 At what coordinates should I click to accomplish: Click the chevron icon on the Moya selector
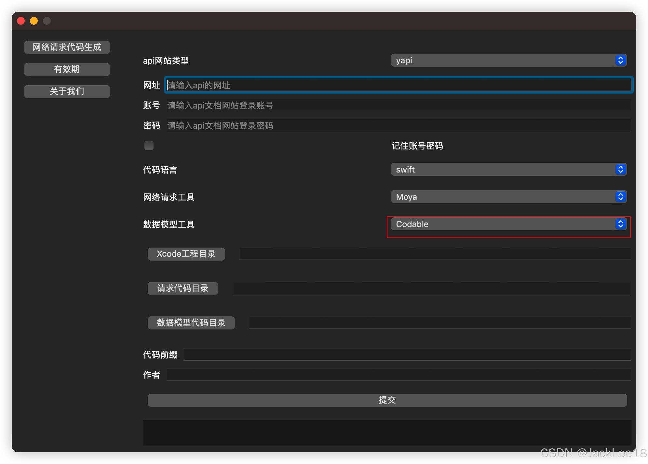coord(620,197)
